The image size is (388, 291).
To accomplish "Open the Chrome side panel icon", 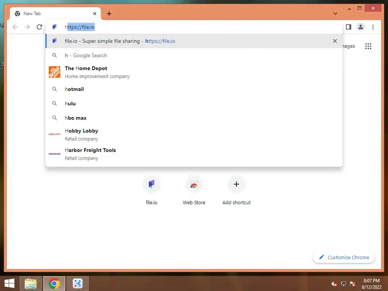I will click(x=349, y=27).
